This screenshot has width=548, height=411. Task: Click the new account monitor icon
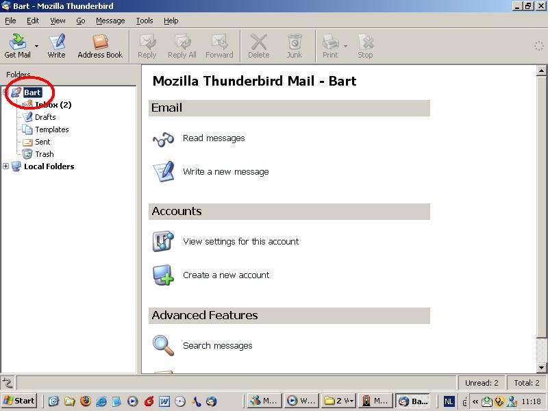tap(163, 275)
